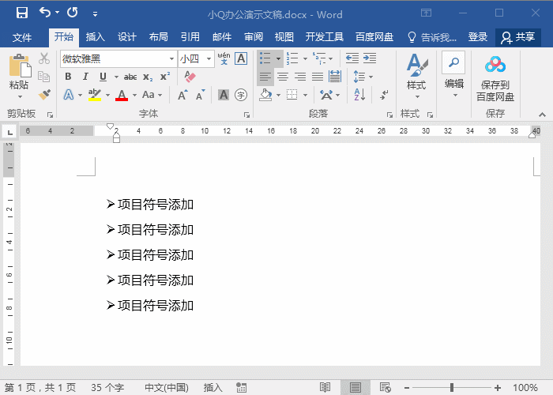Screen dimensions: 553x395
Task: Open line and paragraph spacing options
Action: (359, 77)
